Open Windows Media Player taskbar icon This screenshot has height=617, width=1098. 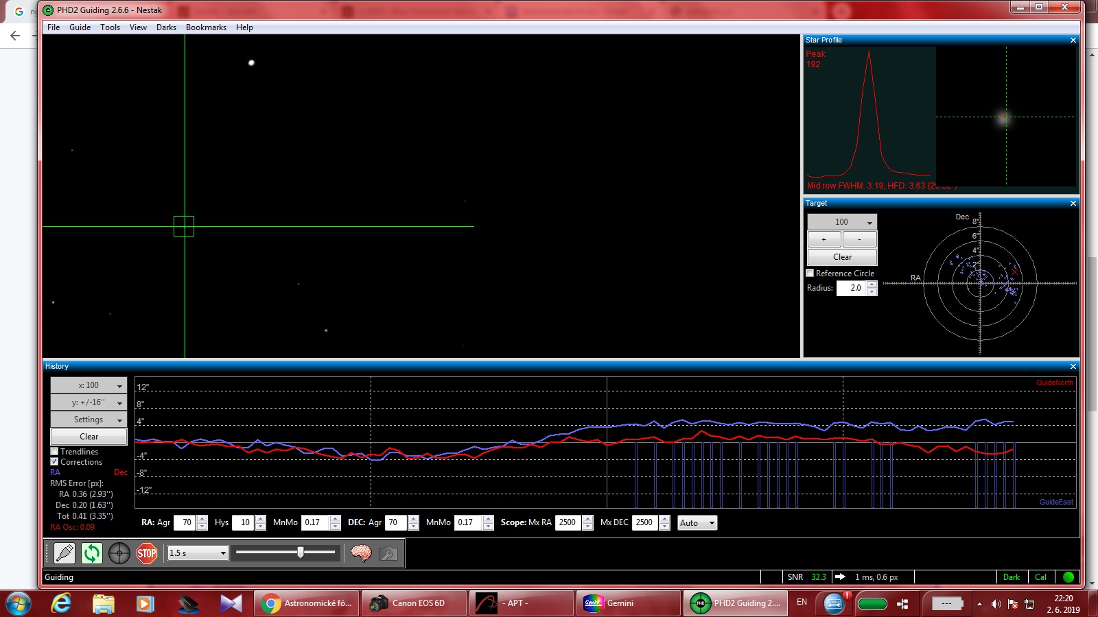coord(145,603)
